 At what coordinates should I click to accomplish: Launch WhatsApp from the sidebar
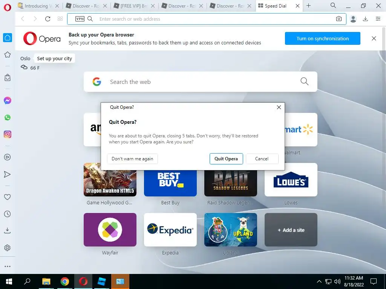point(8,117)
